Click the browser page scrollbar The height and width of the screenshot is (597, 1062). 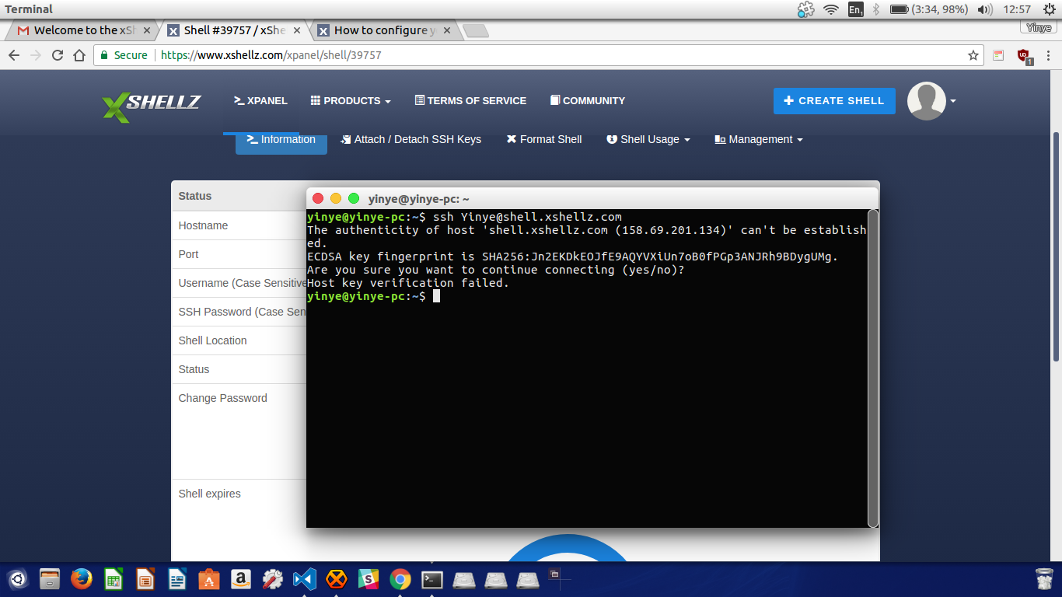pyautogui.click(x=1057, y=246)
